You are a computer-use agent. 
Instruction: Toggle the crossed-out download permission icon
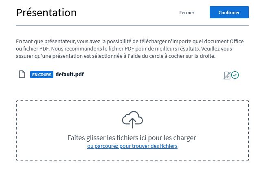[227, 75]
